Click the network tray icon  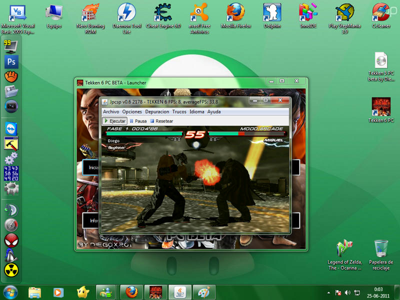pyautogui.click(x=357, y=293)
